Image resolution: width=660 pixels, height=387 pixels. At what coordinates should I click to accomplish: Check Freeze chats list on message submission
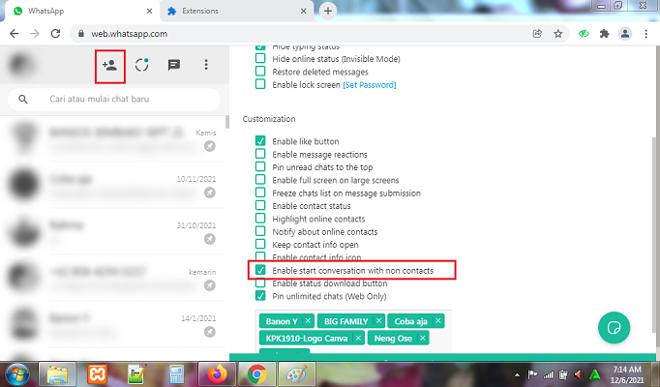click(x=260, y=193)
